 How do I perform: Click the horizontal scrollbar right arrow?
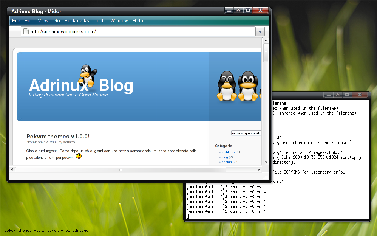point(259,169)
